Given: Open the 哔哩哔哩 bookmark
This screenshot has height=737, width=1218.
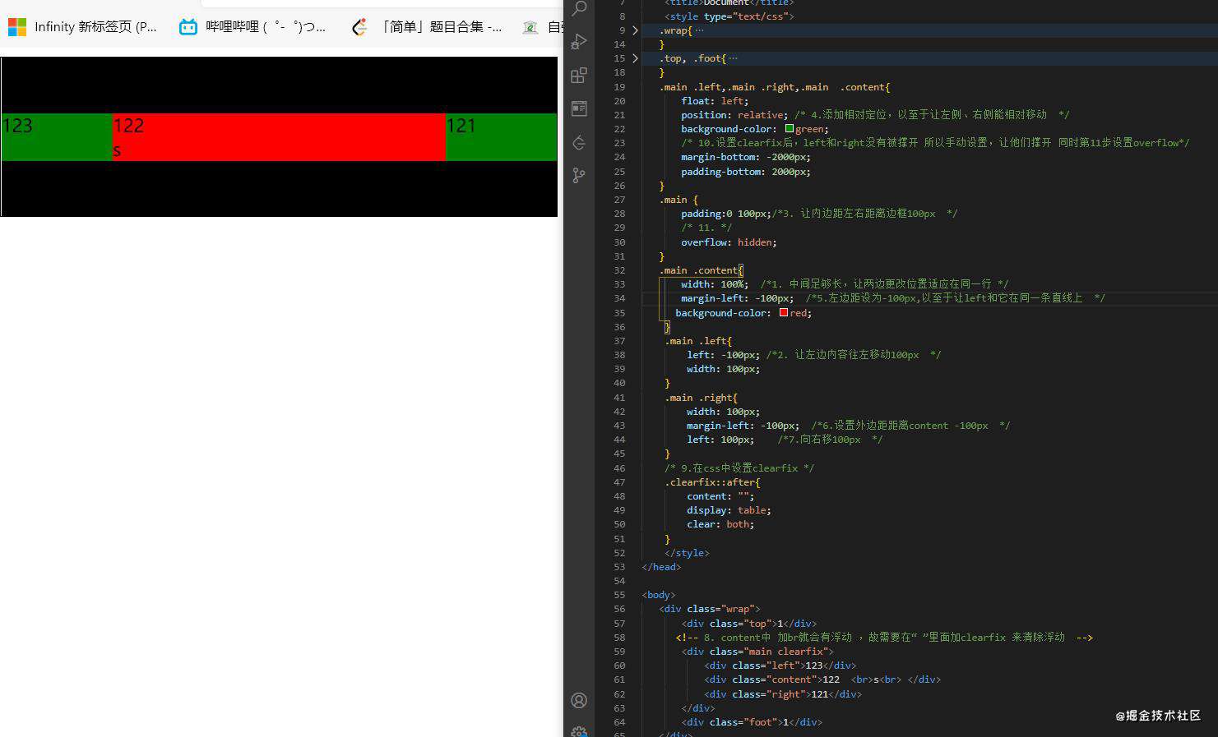Looking at the screenshot, I should tap(252, 27).
